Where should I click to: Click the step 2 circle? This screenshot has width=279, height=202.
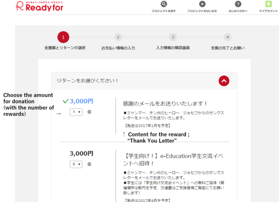coord(118,37)
